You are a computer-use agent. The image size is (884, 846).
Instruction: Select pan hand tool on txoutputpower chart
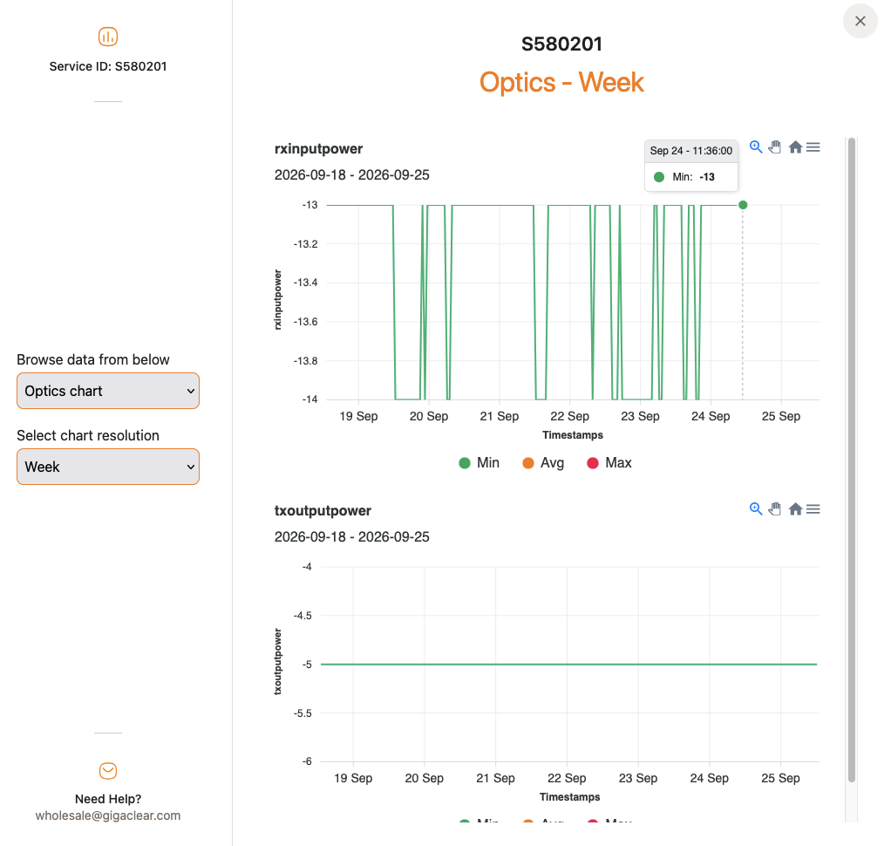pyautogui.click(x=775, y=508)
